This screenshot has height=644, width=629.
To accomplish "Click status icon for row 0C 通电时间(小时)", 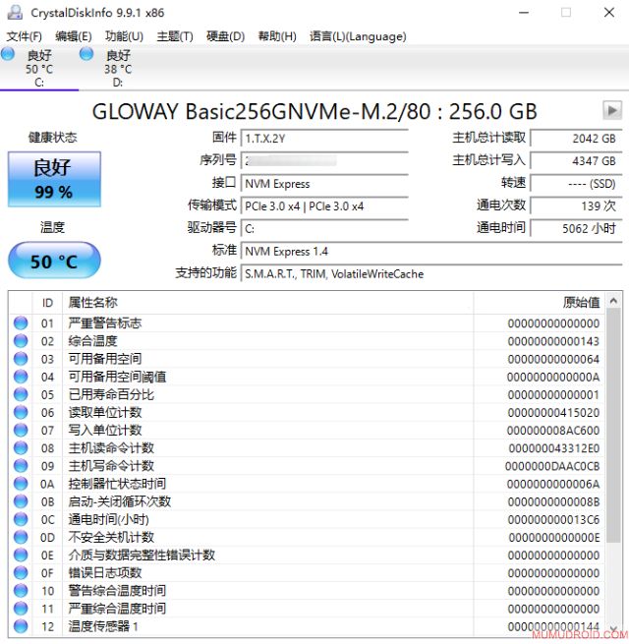I will (21, 519).
